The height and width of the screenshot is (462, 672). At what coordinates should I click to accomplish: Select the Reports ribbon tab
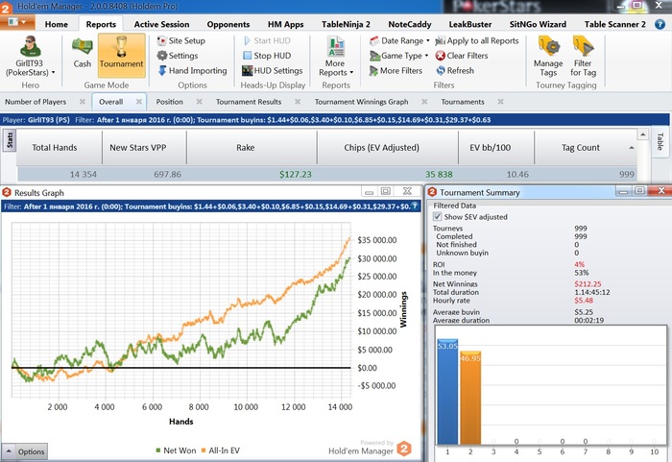[x=101, y=24]
